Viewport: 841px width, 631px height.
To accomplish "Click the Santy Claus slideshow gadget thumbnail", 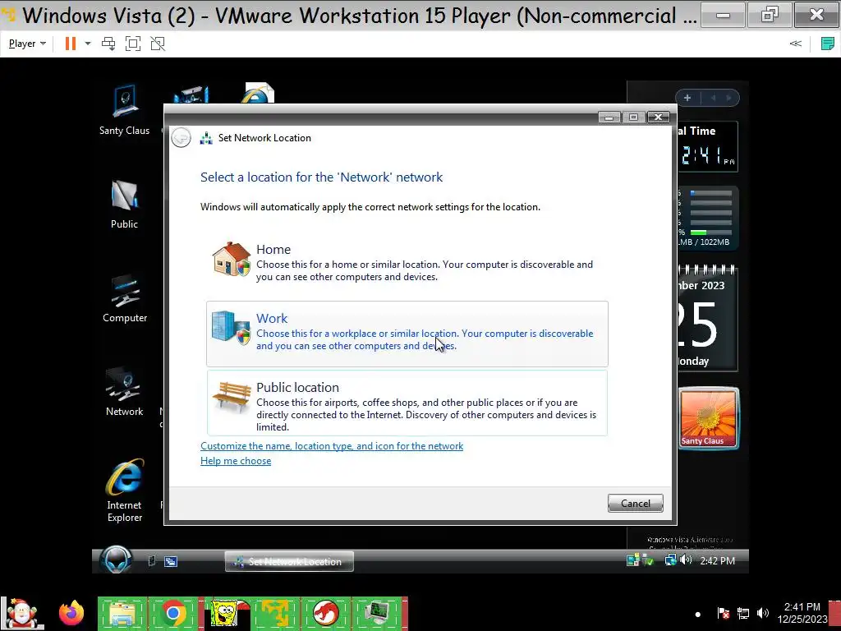I will [x=708, y=419].
